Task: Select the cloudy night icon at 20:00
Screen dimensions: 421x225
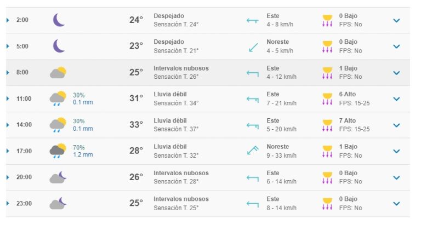Action: 58,177
